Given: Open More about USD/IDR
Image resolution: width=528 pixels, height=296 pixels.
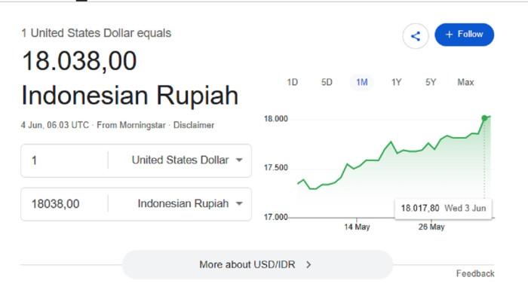Looking at the screenshot, I should pos(258,264).
